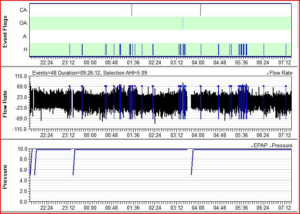Click the pressure ramp line after 23:12
Image resolution: width=300 pixels, height=214 pixels.
(x=74, y=162)
